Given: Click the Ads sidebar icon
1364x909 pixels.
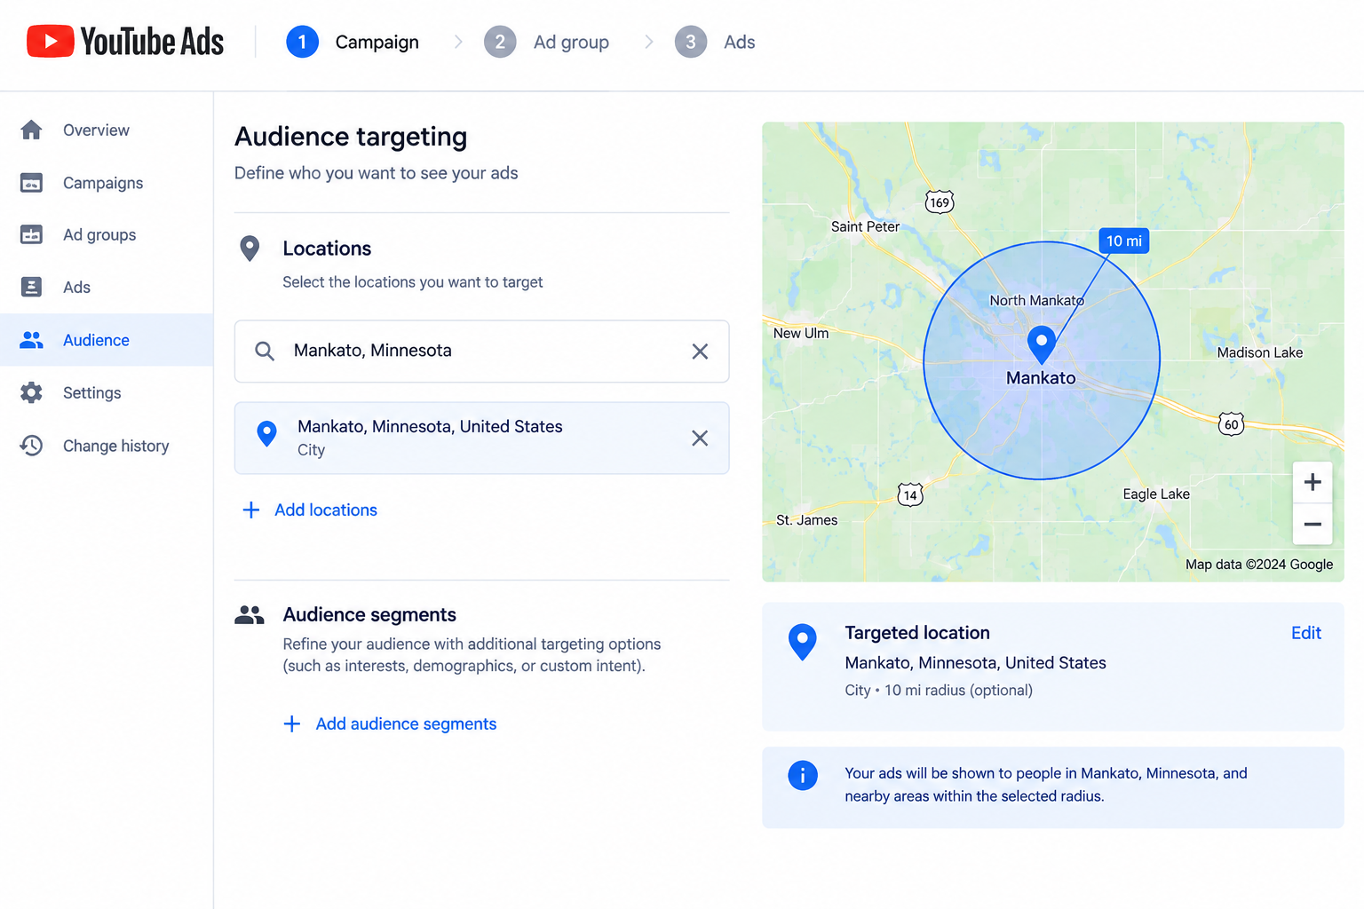Looking at the screenshot, I should tap(31, 288).
